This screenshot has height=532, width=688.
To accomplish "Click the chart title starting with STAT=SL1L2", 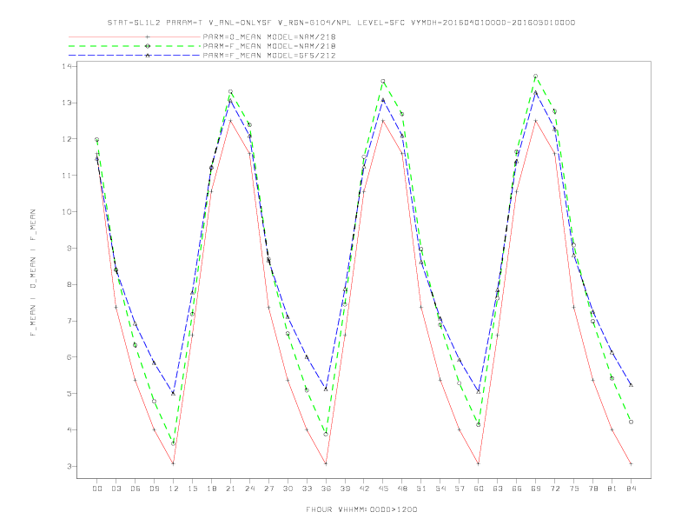I will point(341,23).
